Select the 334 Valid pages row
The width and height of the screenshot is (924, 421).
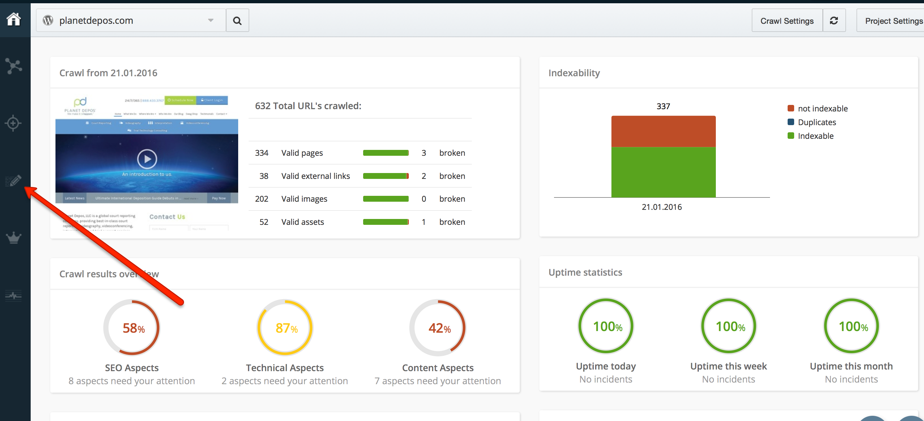tap(360, 153)
